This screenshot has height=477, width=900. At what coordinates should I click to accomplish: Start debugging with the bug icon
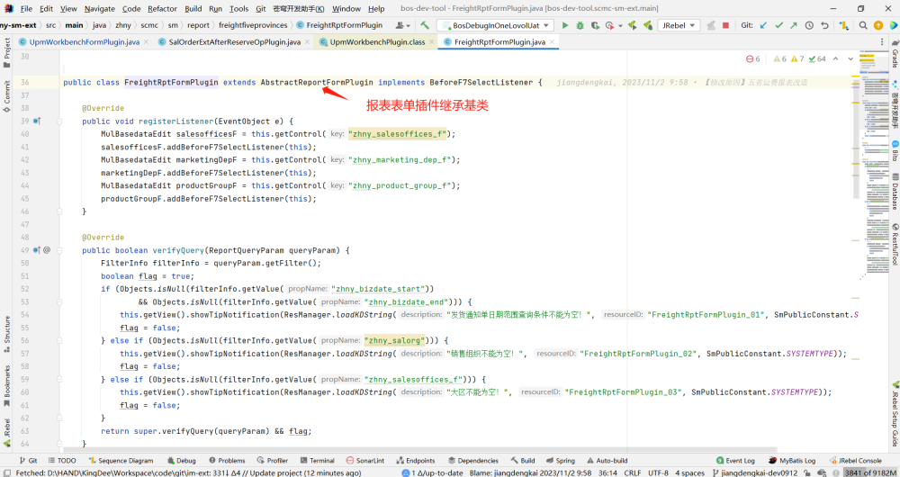580,25
